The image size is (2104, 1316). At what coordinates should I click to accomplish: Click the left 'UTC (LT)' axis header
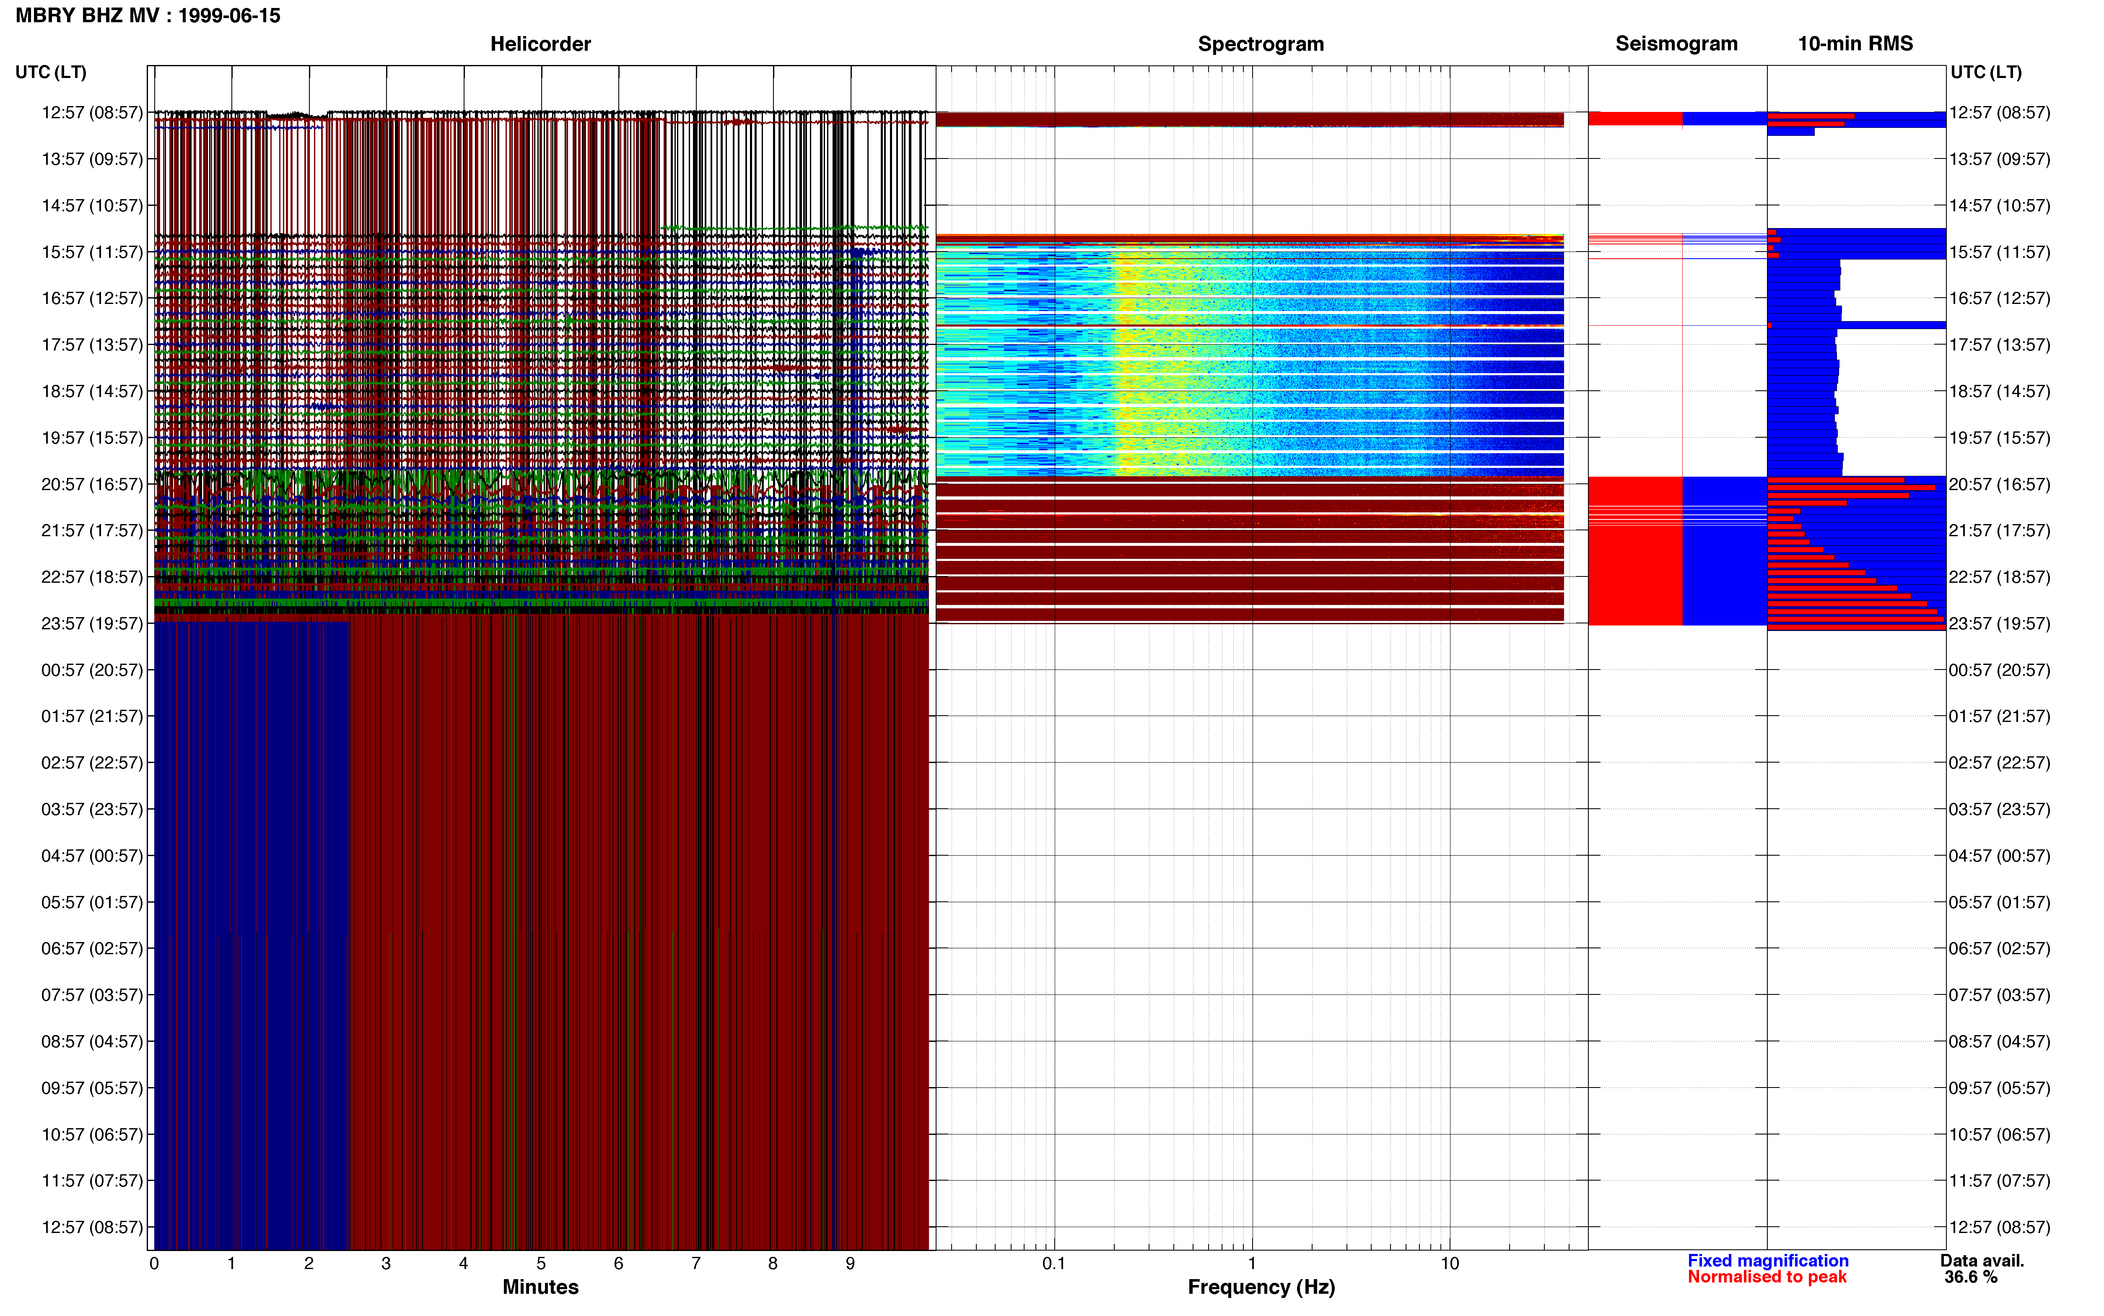(x=50, y=72)
